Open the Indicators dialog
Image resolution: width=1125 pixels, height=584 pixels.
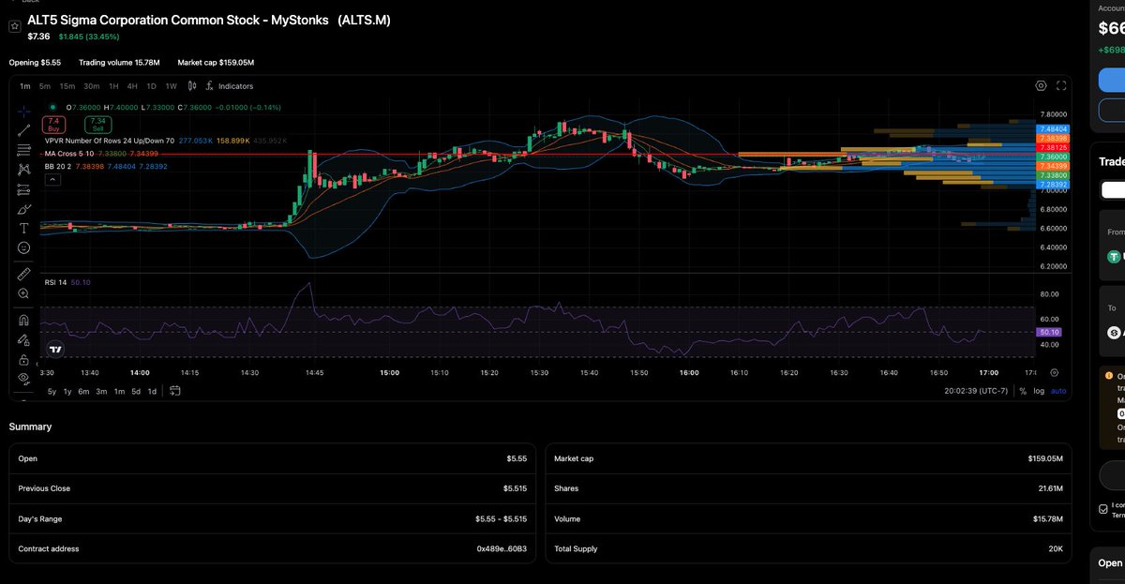click(228, 86)
